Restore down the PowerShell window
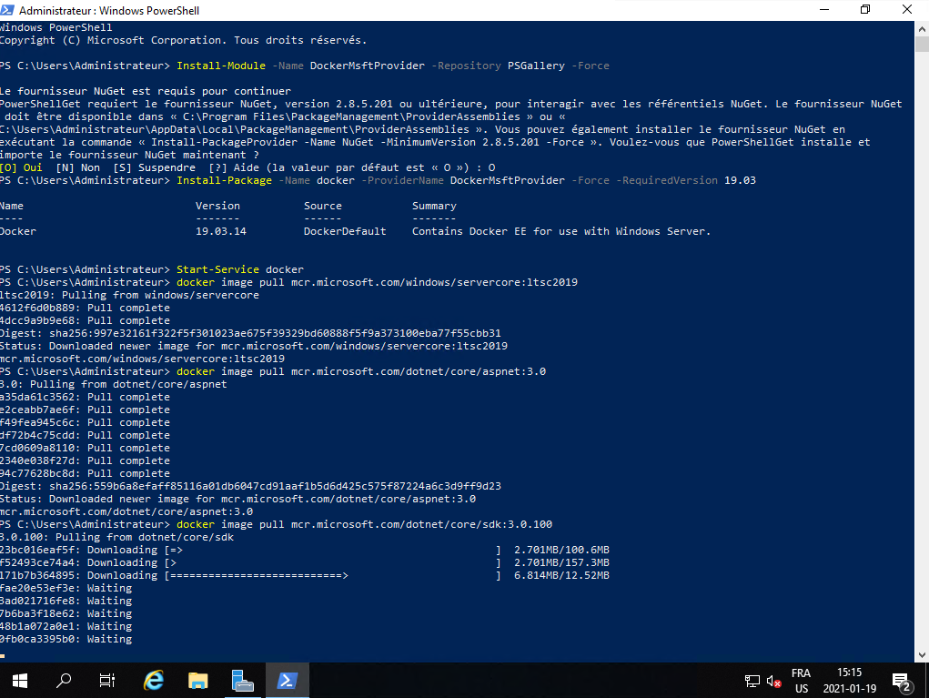929x698 pixels. tap(865, 10)
